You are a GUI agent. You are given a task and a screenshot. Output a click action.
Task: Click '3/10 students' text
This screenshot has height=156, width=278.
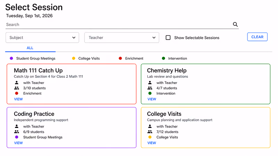click(34, 88)
